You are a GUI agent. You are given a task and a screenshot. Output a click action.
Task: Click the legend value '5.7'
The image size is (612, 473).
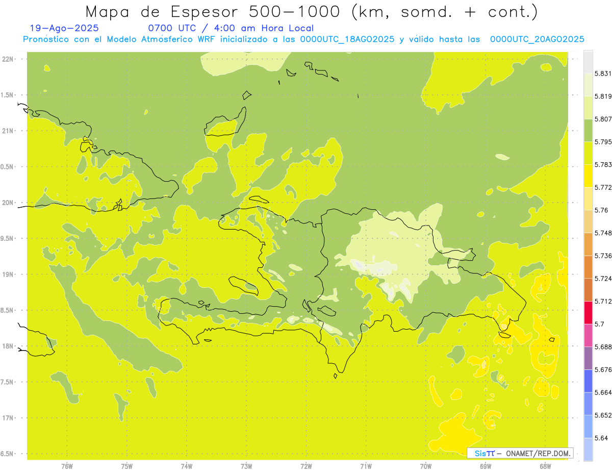click(x=599, y=324)
